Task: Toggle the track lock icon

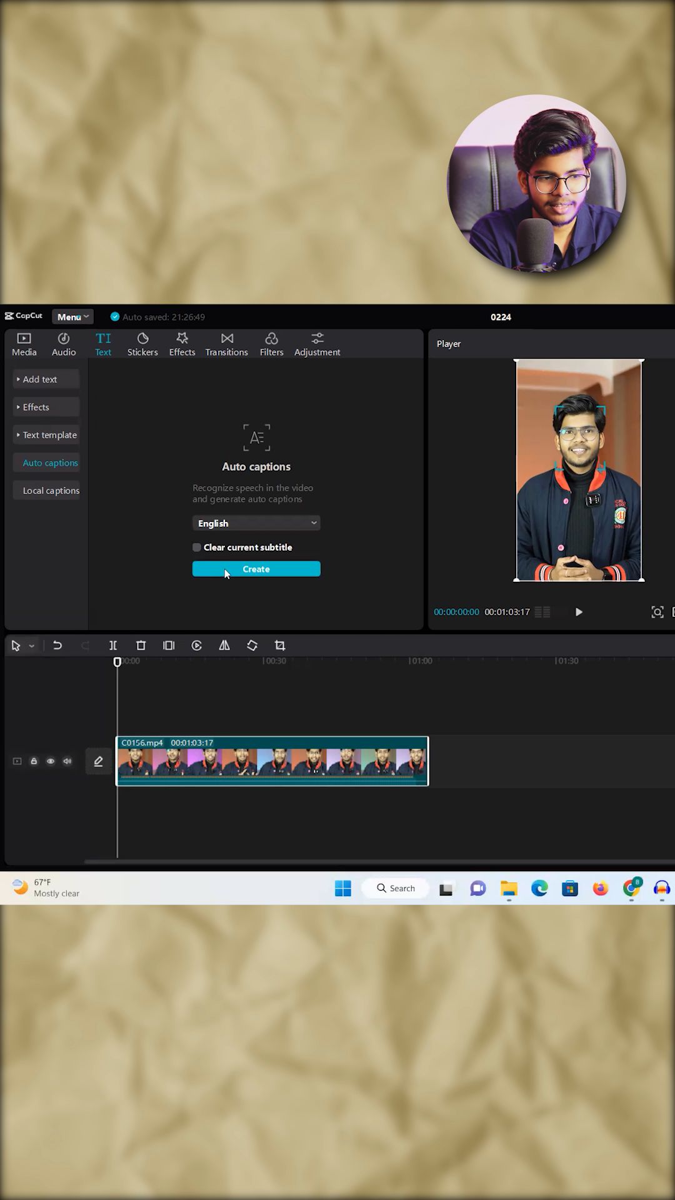Action: [x=34, y=761]
